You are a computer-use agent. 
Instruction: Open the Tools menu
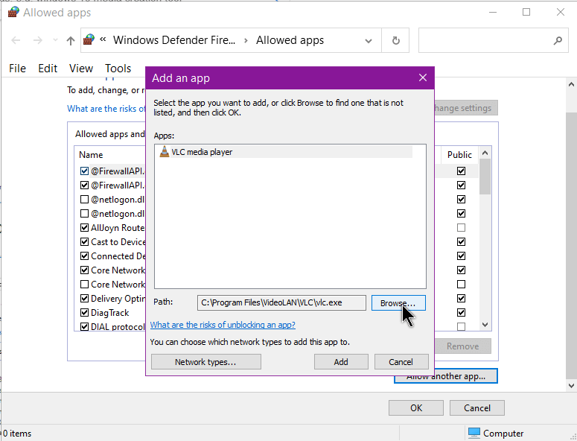pyautogui.click(x=118, y=69)
